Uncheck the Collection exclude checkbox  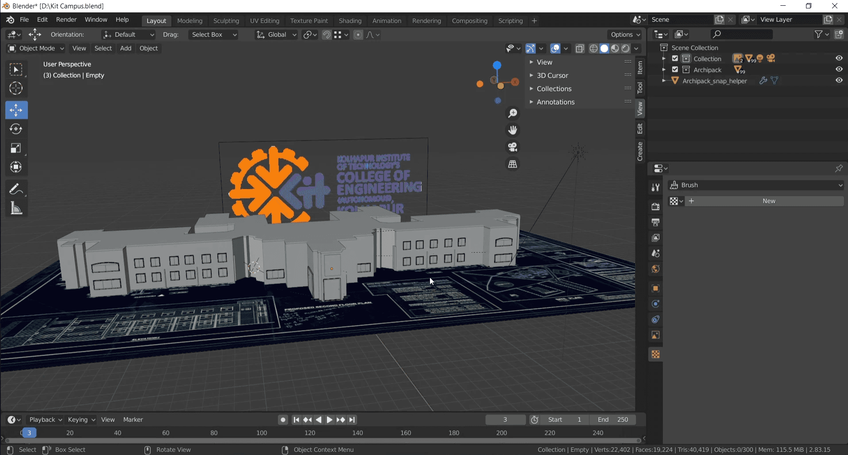675,58
